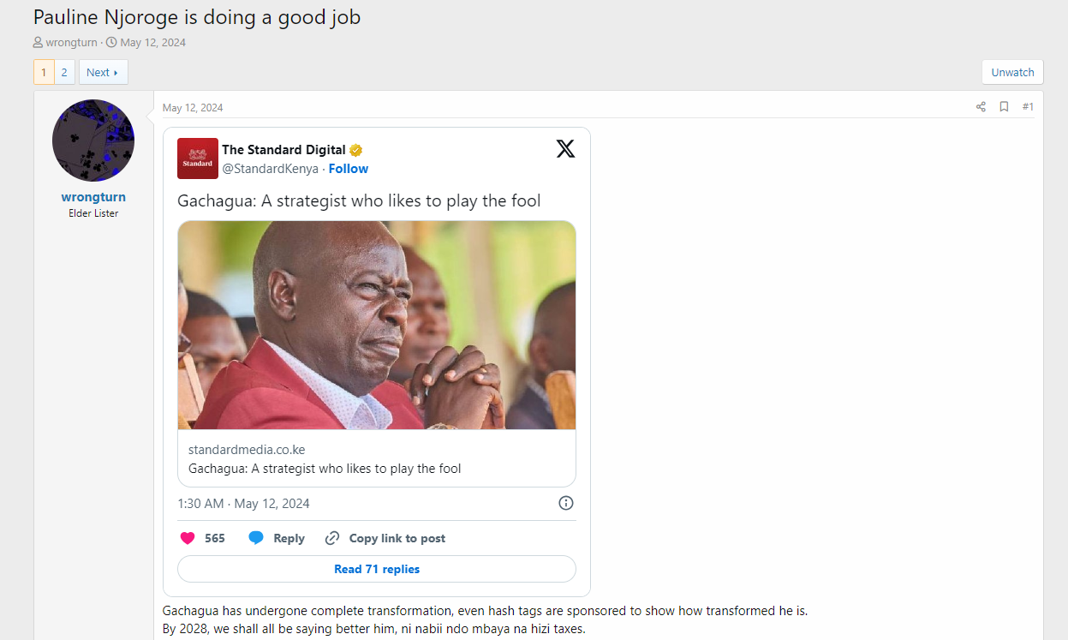Open the wrongturn username link in sidebar
The width and height of the screenshot is (1068, 640).
(93, 197)
